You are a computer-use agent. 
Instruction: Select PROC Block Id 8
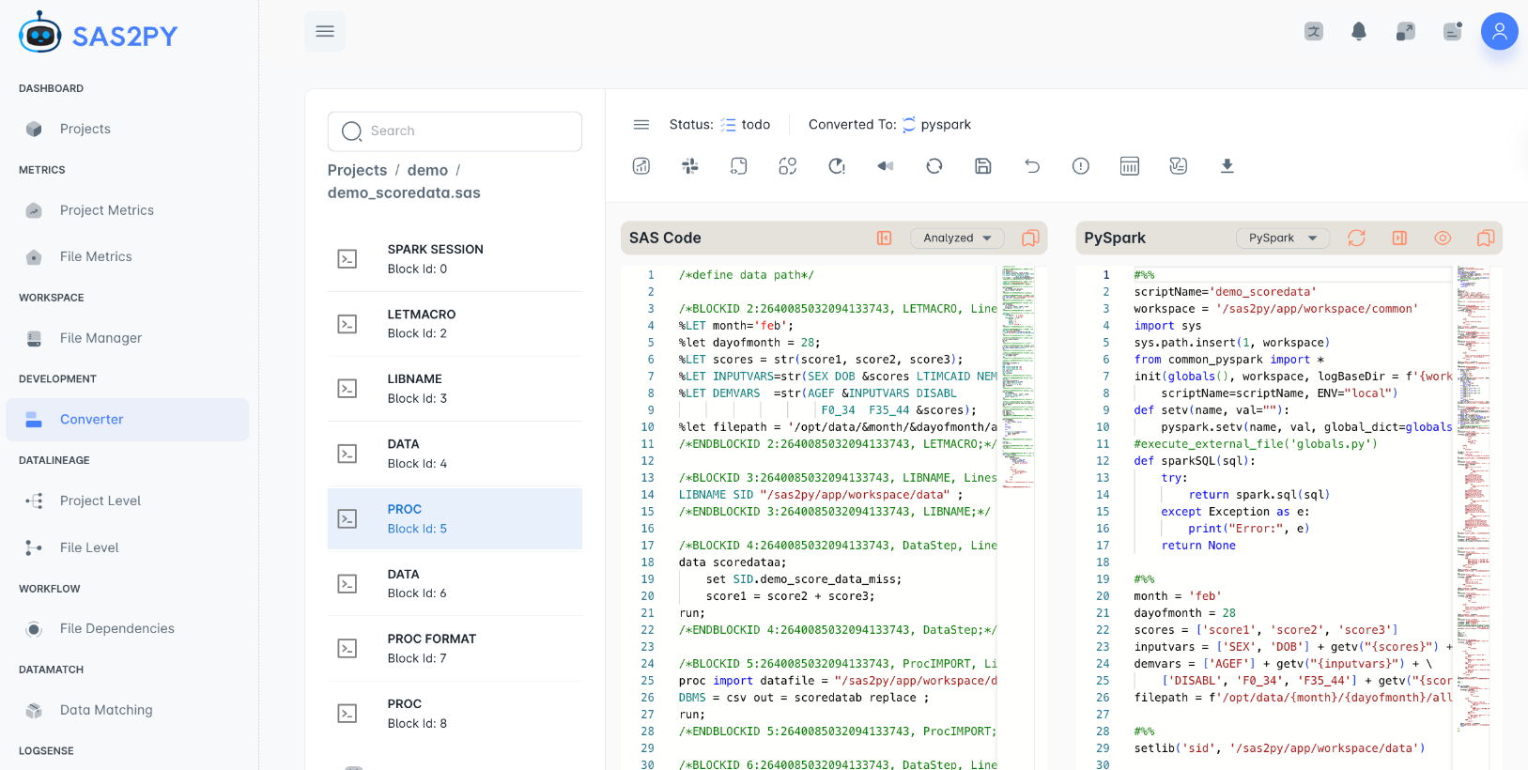[x=455, y=713]
